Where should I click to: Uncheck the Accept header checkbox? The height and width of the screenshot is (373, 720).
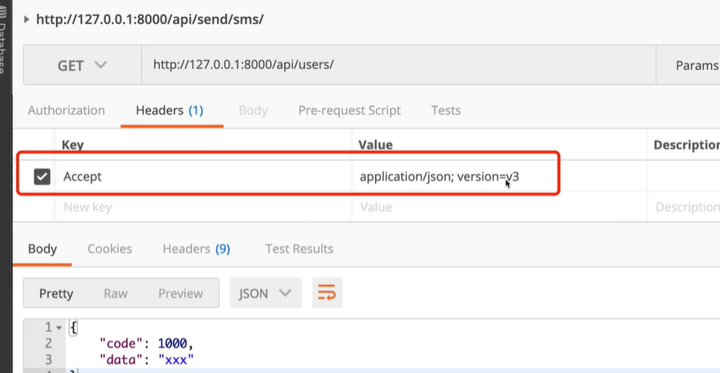tap(42, 176)
